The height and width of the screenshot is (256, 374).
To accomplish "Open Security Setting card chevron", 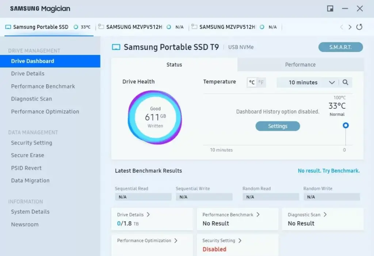I will (240, 241).
